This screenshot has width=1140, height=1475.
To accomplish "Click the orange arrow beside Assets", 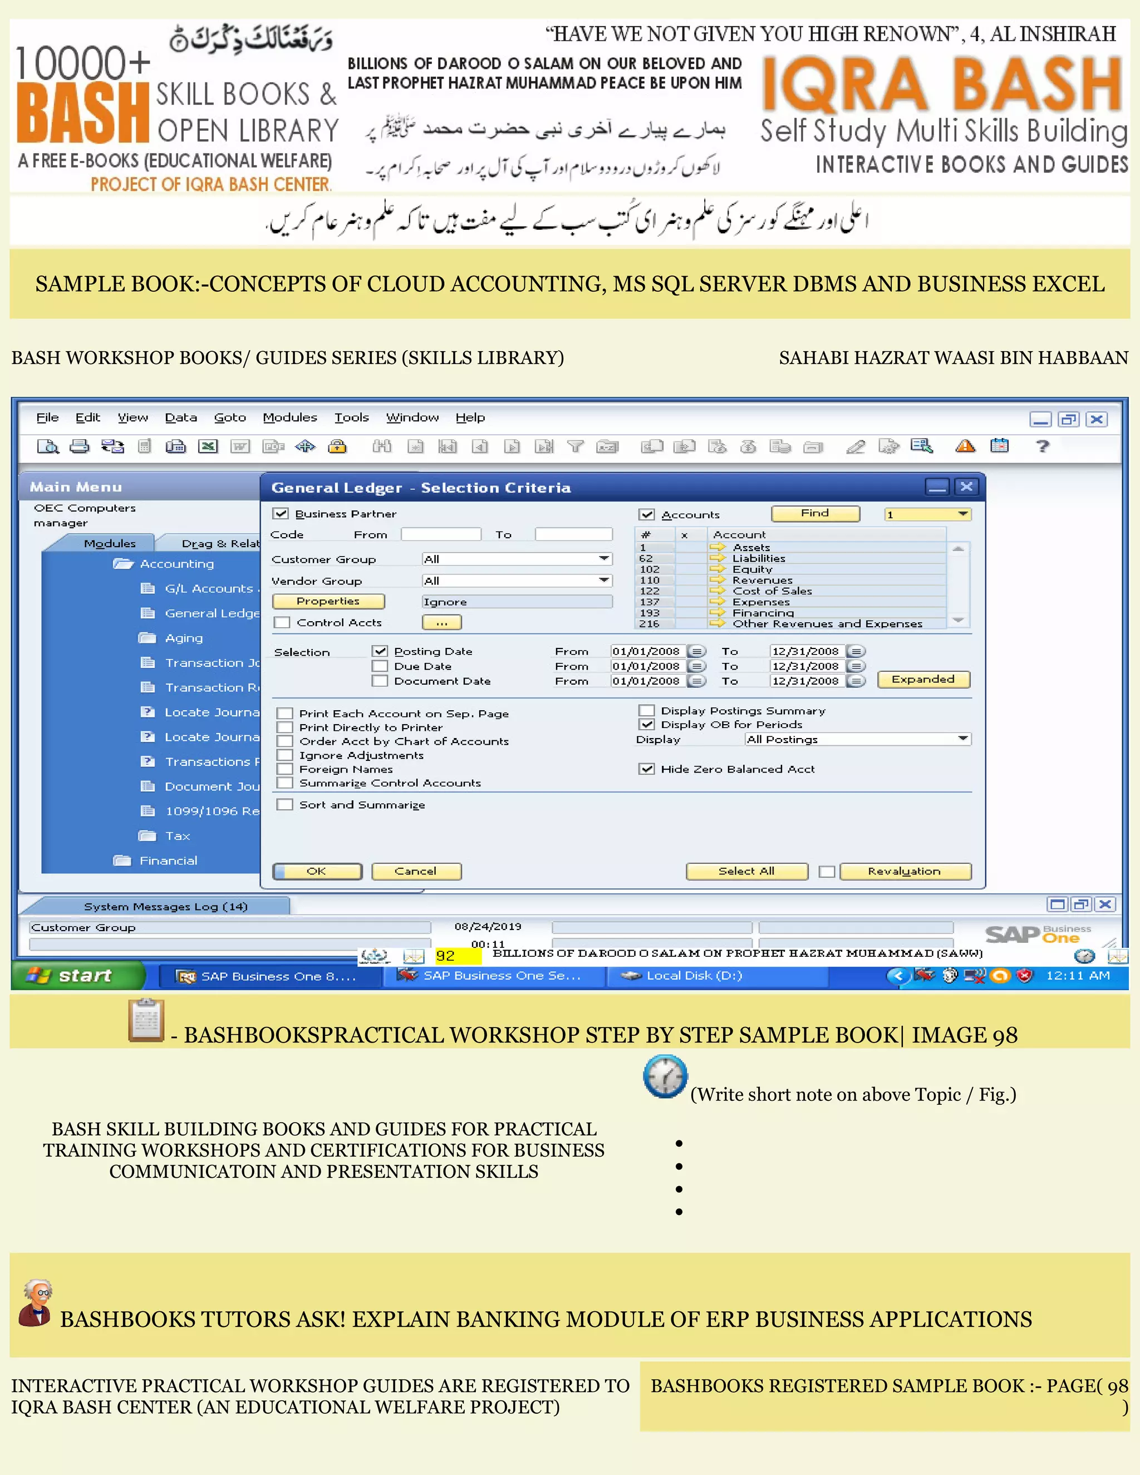I will coord(717,547).
